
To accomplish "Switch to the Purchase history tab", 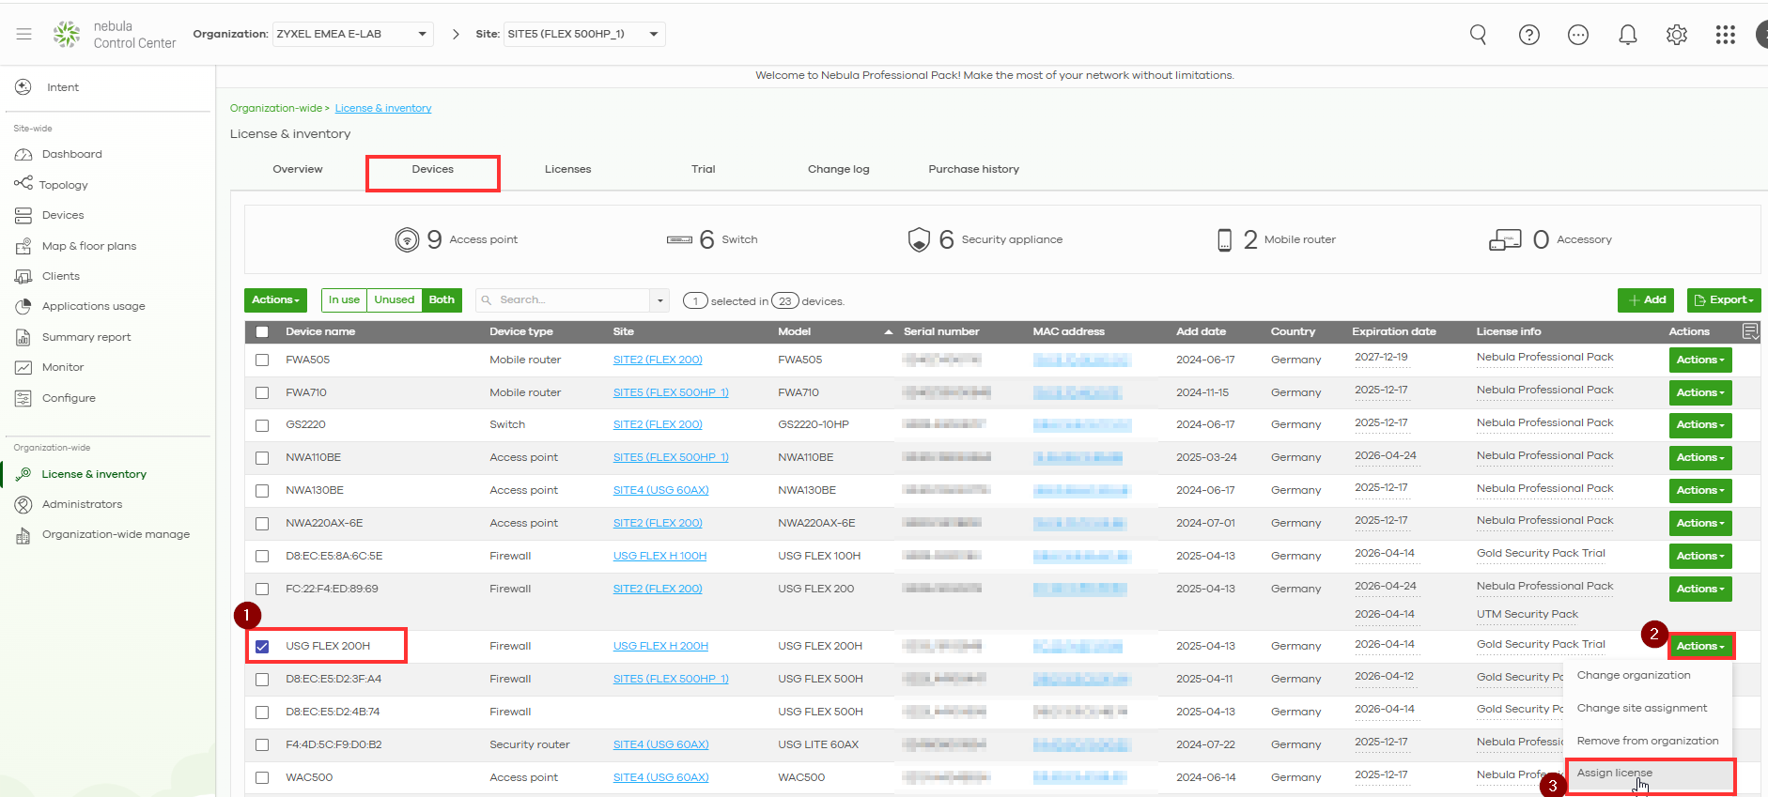I will [x=974, y=169].
